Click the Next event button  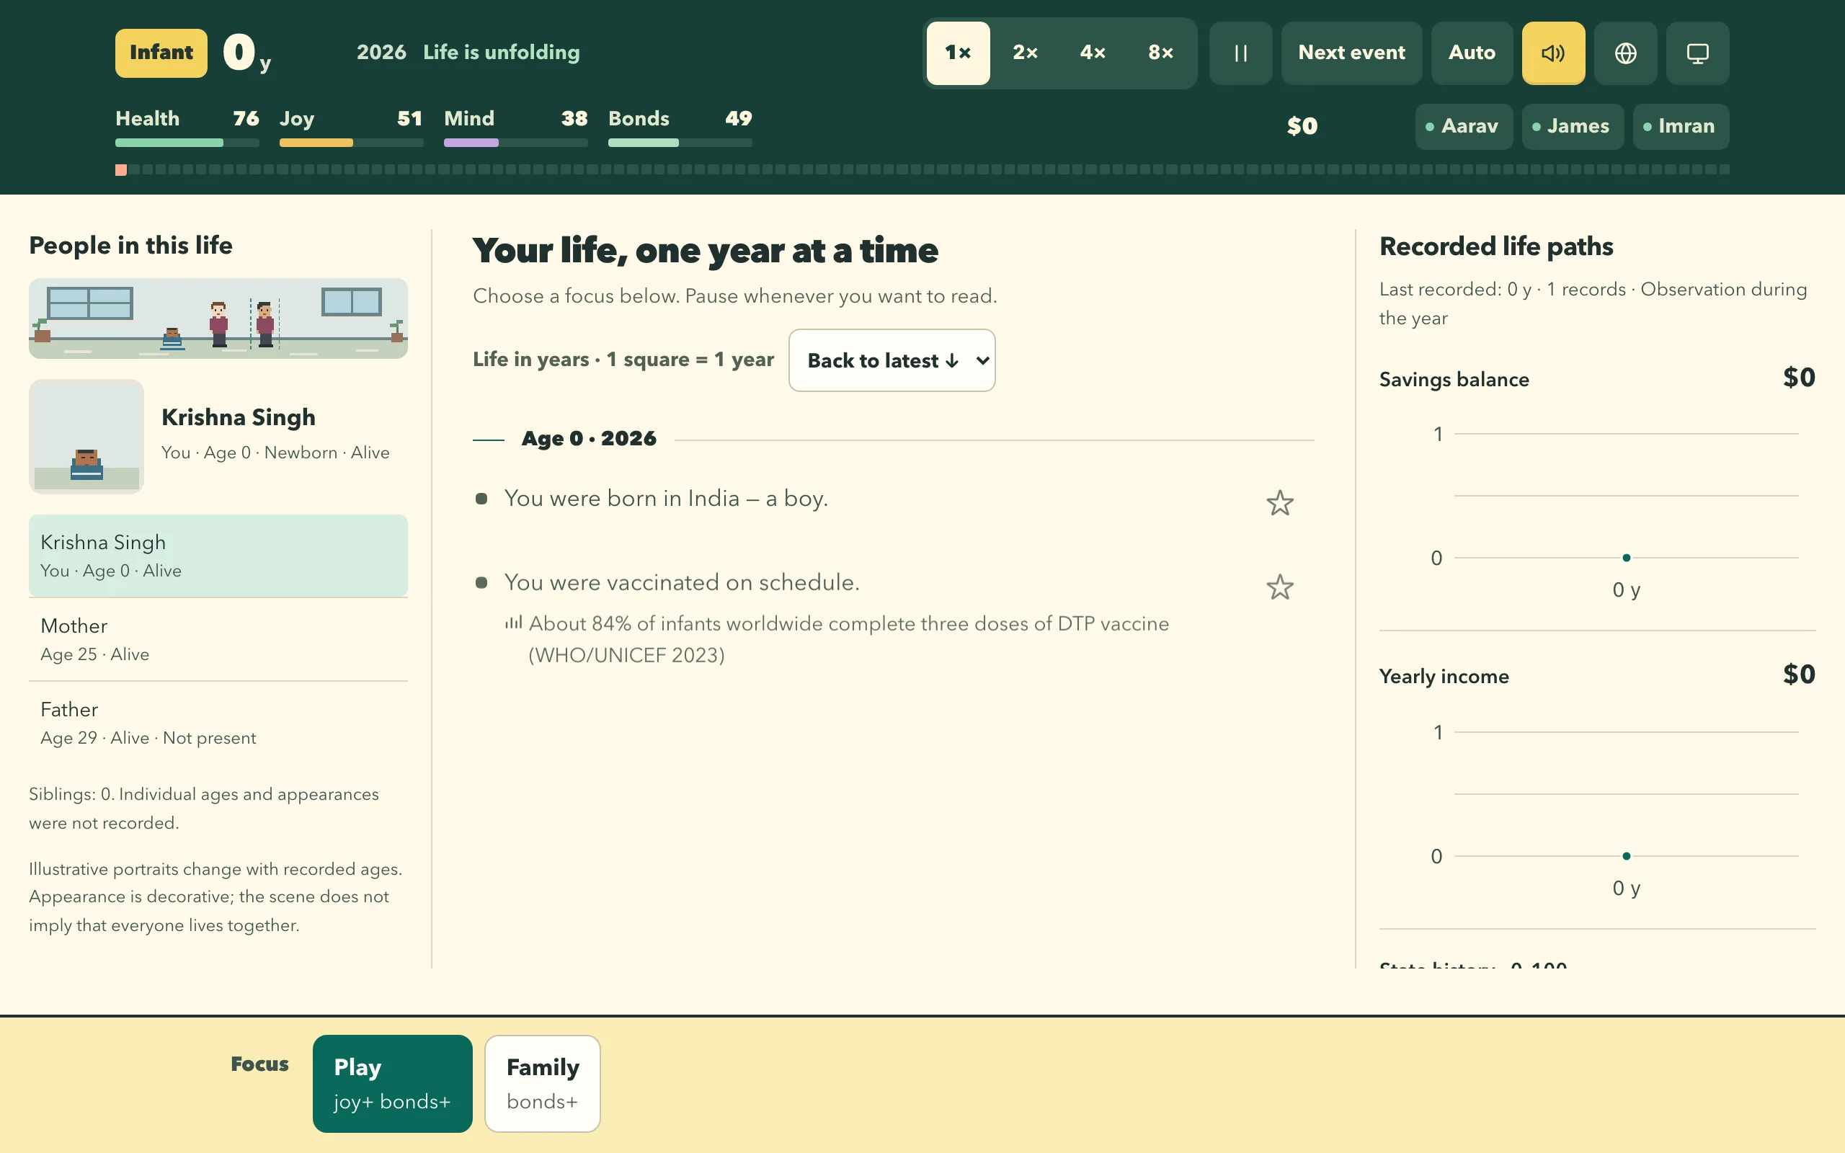(x=1351, y=53)
